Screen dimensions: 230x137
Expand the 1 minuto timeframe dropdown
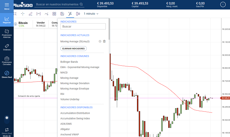(x=91, y=14)
